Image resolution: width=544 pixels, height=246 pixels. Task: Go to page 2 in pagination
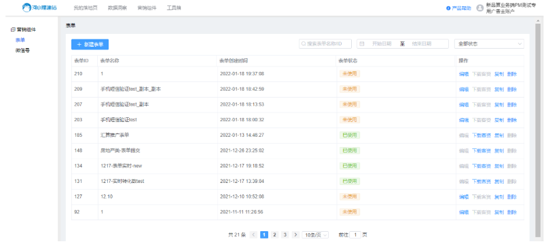[x=274, y=235]
